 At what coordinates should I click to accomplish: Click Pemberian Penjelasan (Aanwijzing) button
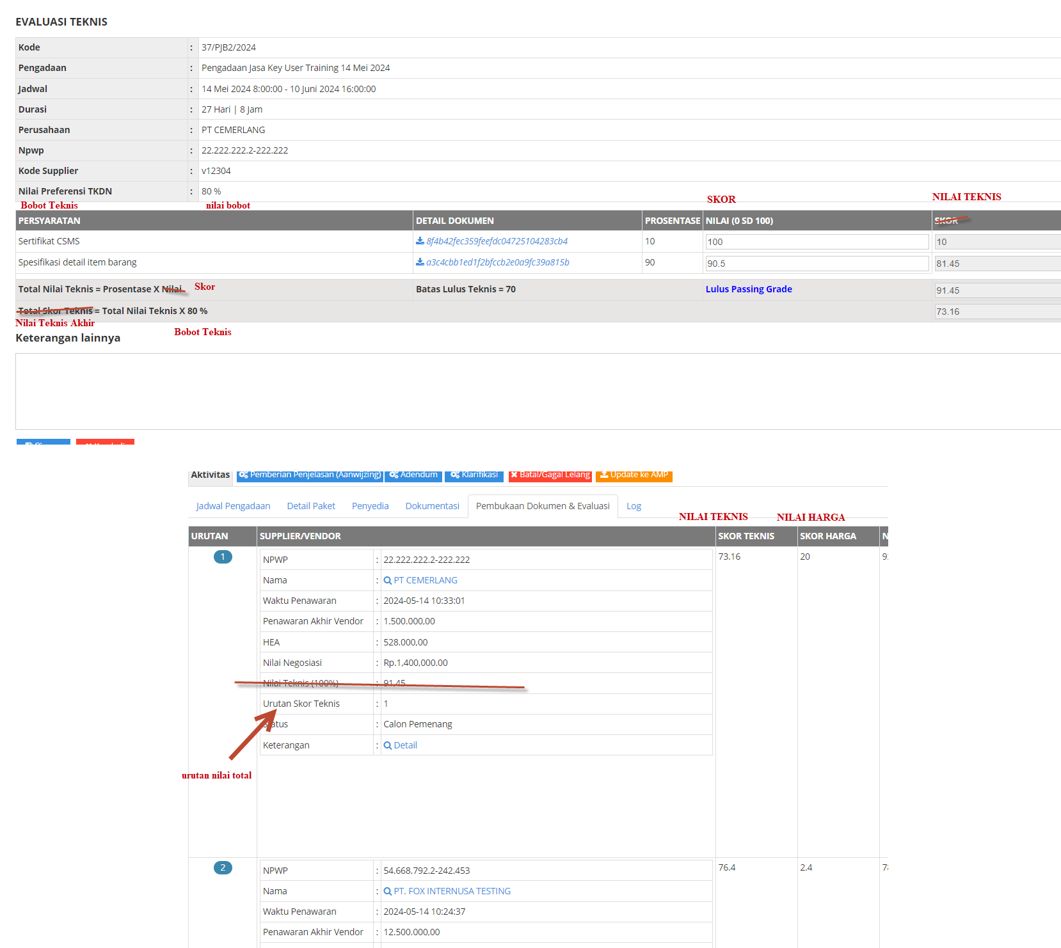click(x=310, y=475)
